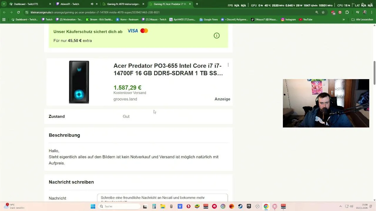Open Chrome three-dot menu
Viewport: 376px width, 211px height.
[x=371, y=12]
